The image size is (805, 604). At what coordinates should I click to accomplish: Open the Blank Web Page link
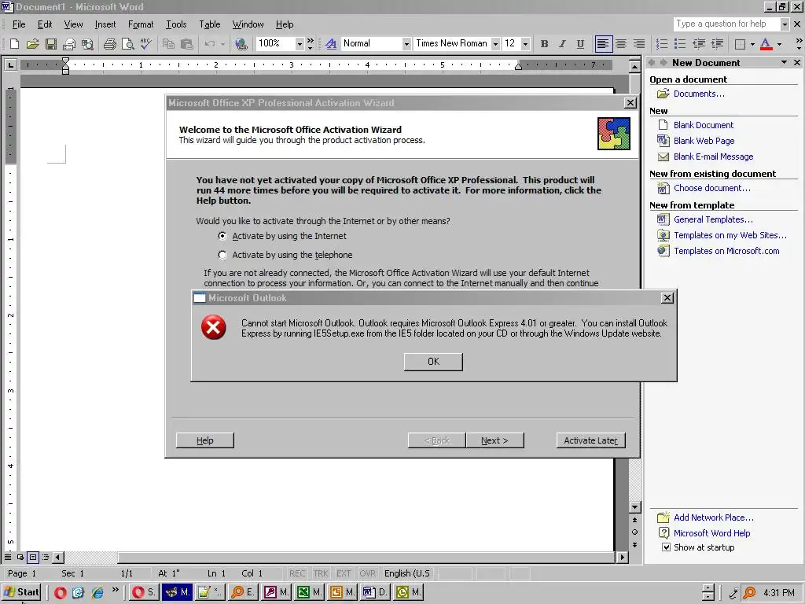[x=704, y=141]
